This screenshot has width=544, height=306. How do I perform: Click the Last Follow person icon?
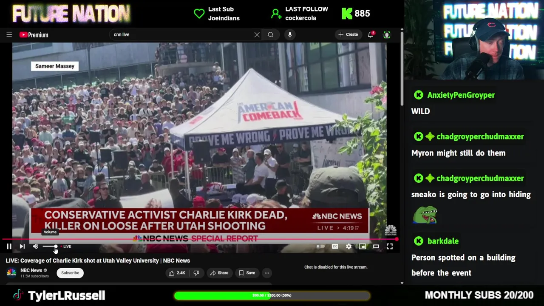pyautogui.click(x=276, y=14)
